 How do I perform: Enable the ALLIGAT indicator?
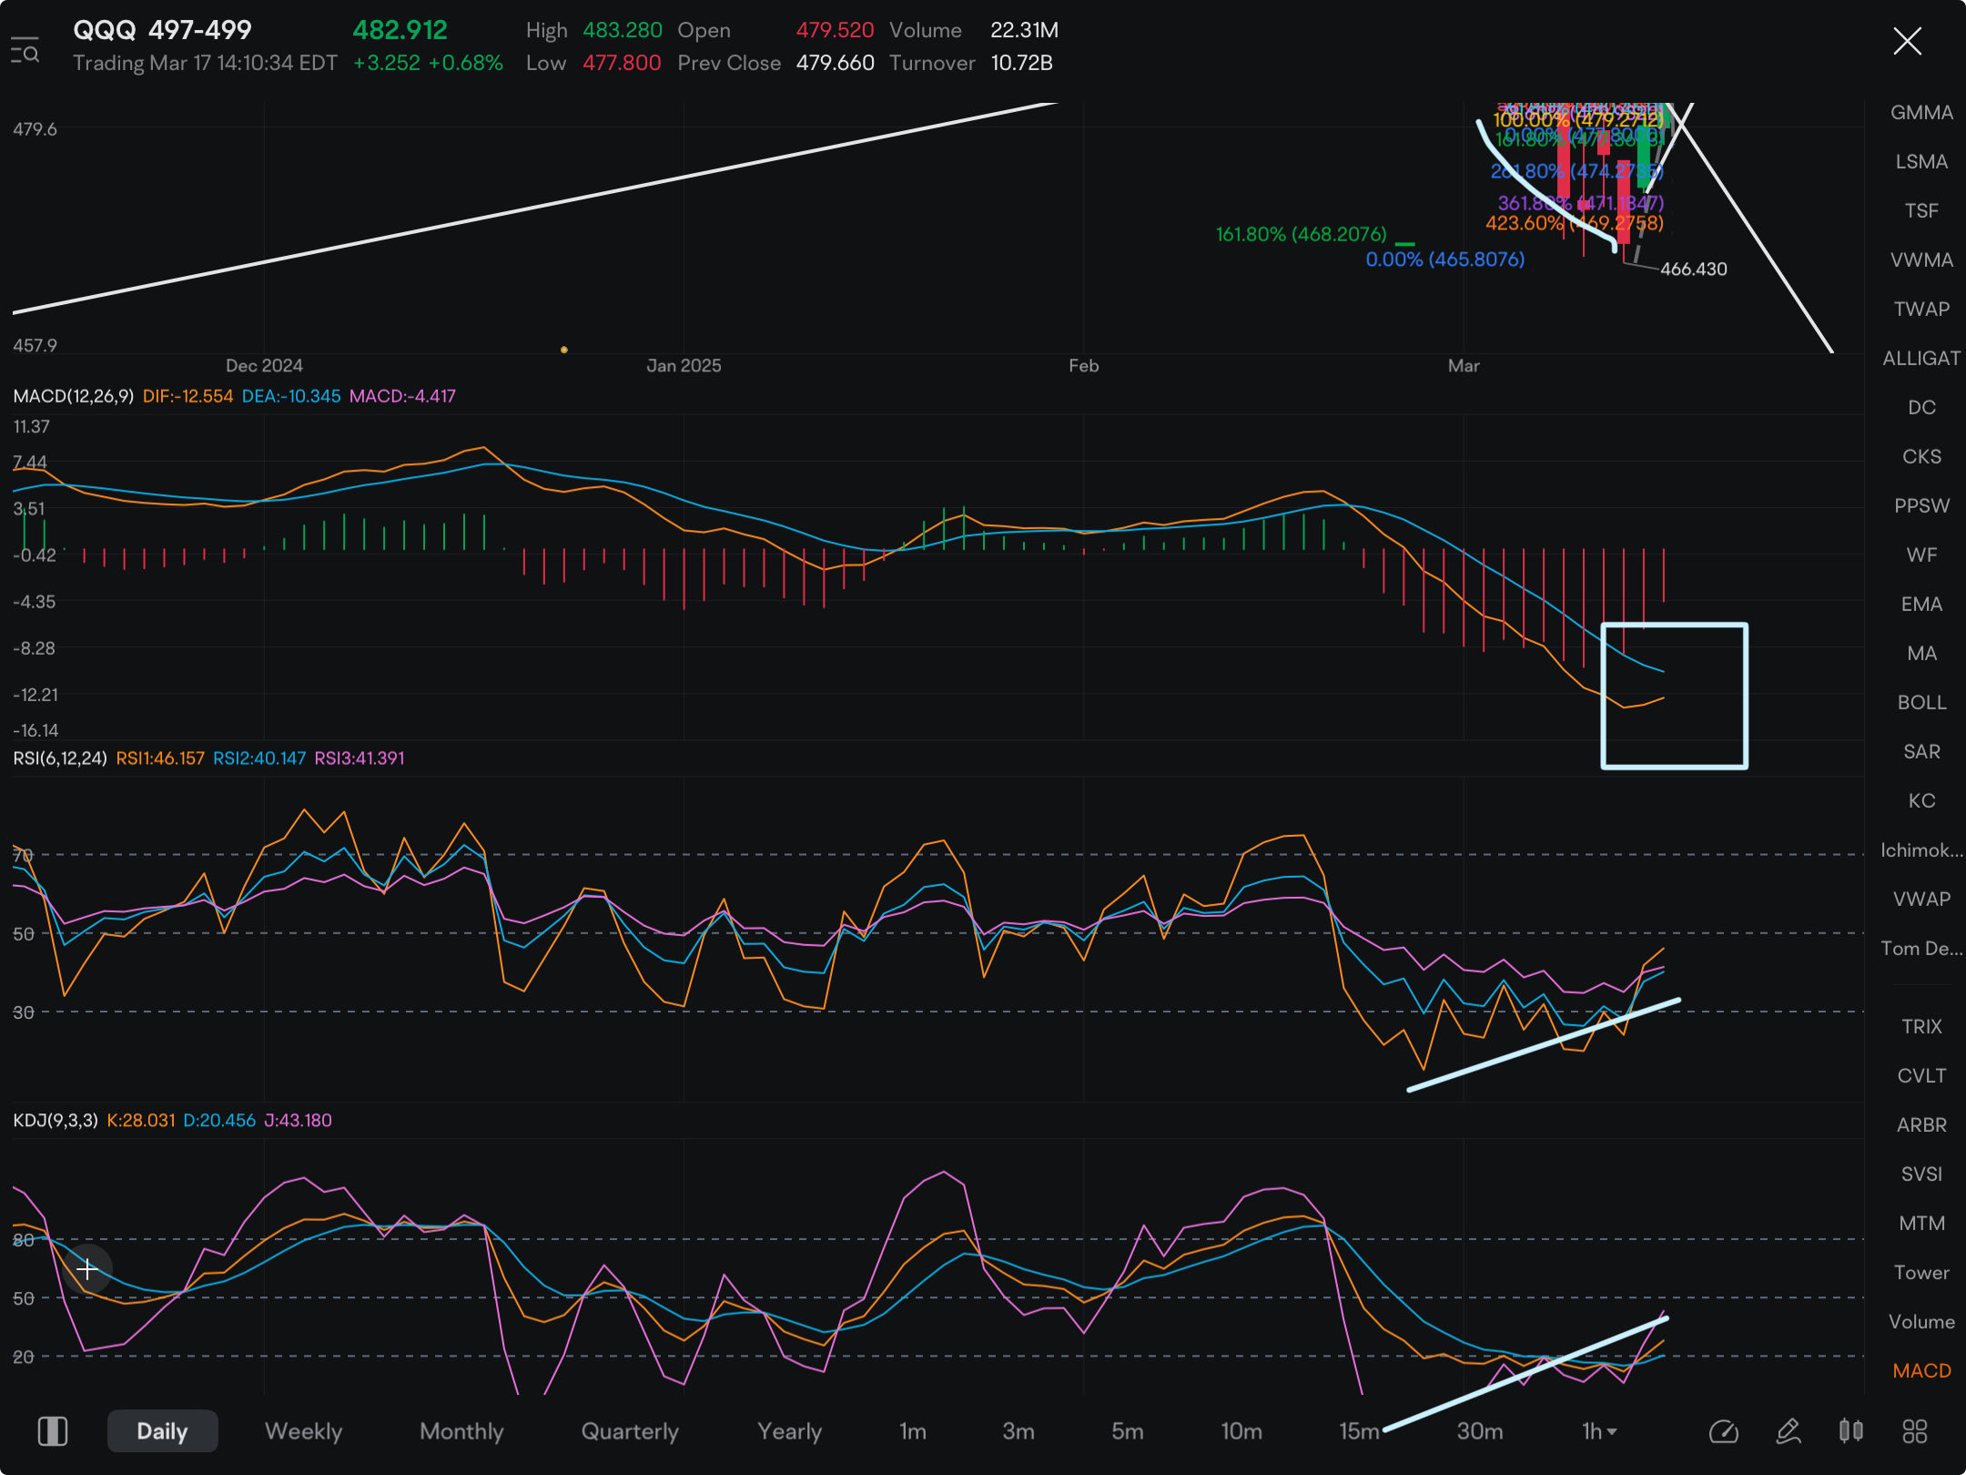tap(1921, 359)
